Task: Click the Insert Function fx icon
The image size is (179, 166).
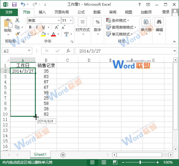Action: point(68,51)
